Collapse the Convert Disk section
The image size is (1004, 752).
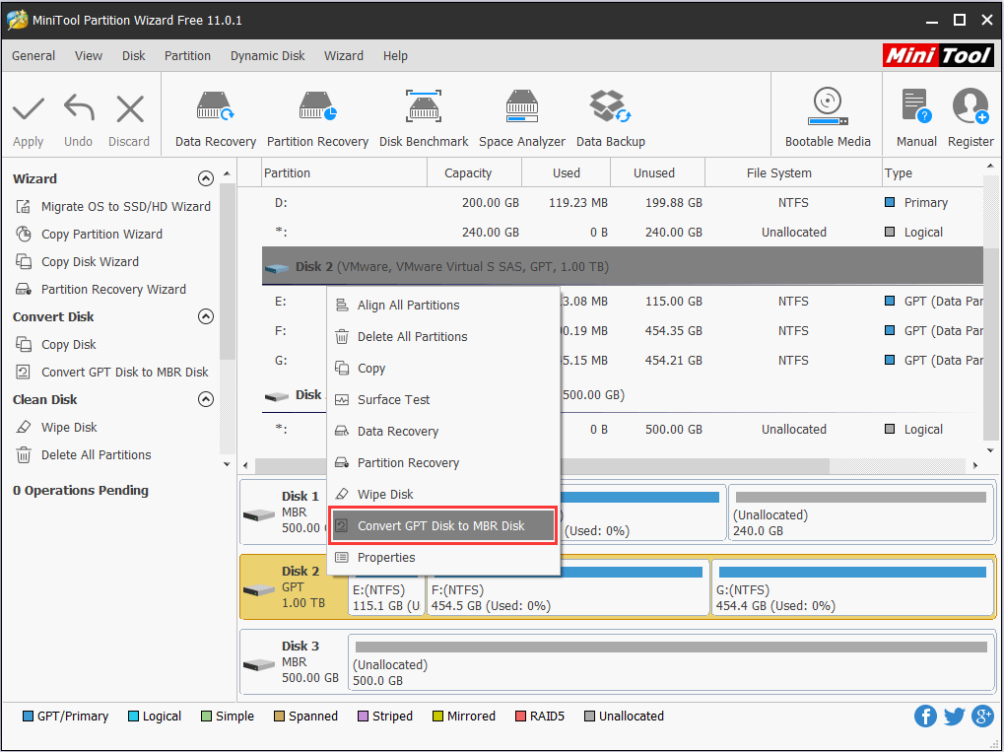point(206,316)
